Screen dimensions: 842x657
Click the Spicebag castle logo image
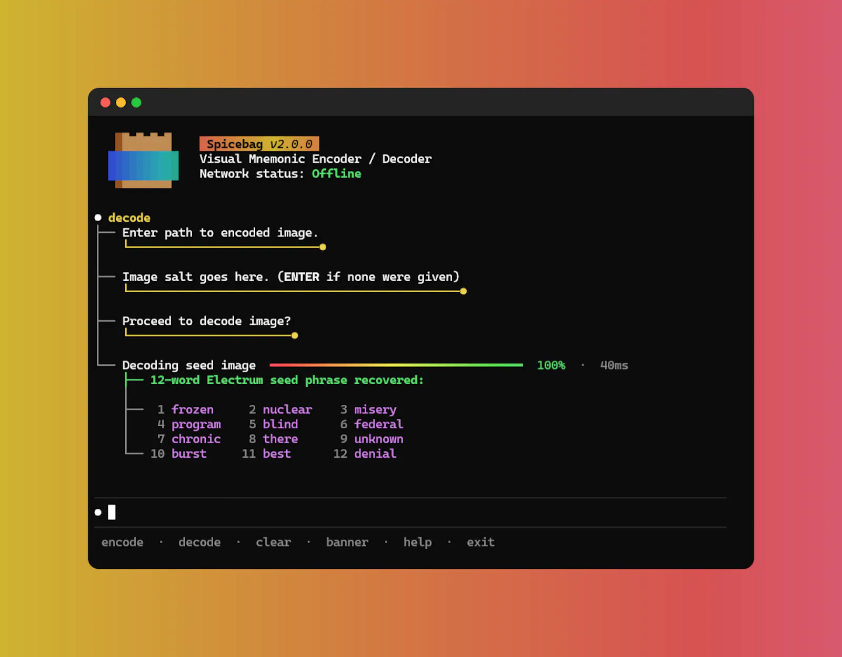pos(143,160)
